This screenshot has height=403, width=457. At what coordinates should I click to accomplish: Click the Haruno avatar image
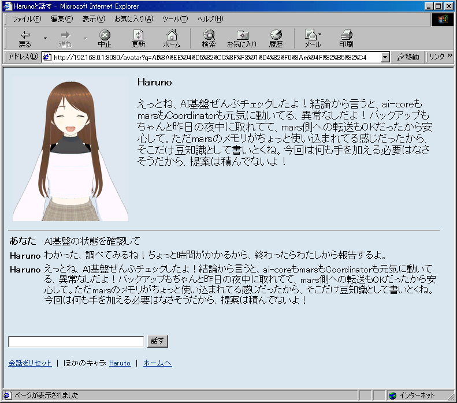(x=70, y=149)
